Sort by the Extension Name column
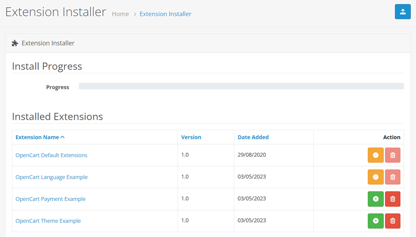The image size is (416, 237). (40, 137)
